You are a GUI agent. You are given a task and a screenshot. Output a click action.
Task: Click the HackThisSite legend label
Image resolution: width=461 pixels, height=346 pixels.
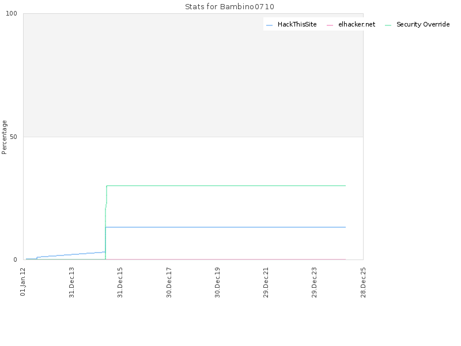coord(297,24)
